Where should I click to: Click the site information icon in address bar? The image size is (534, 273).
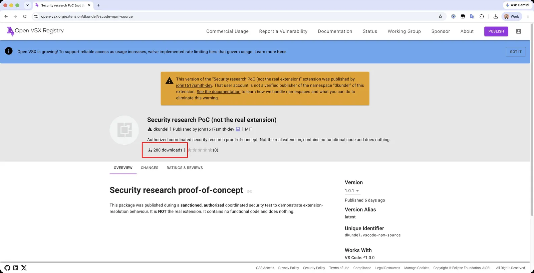pyautogui.click(x=36, y=16)
